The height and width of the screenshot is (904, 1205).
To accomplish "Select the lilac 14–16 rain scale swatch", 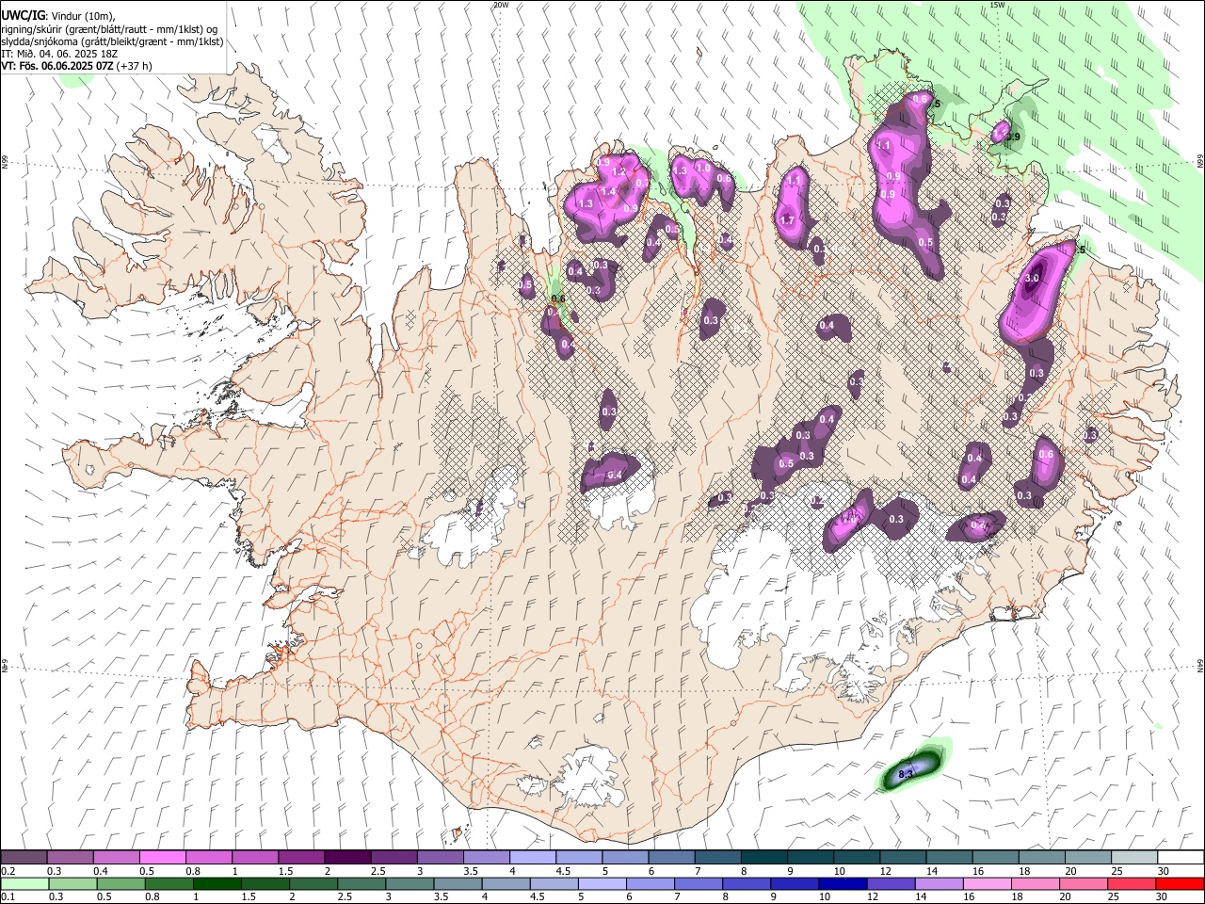I will [x=940, y=883].
